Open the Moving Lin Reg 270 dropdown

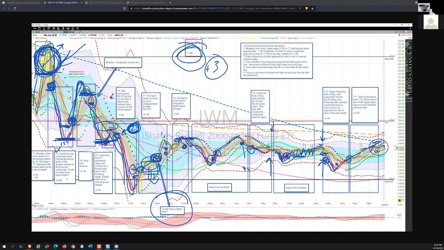tap(190, 38)
